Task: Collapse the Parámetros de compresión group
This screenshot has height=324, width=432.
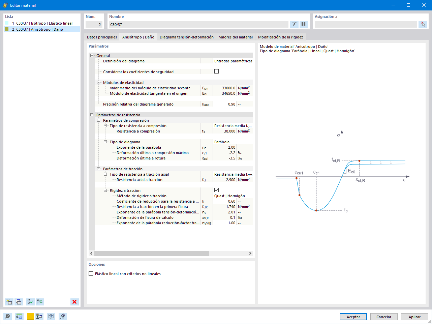Action: pyautogui.click(x=98, y=120)
